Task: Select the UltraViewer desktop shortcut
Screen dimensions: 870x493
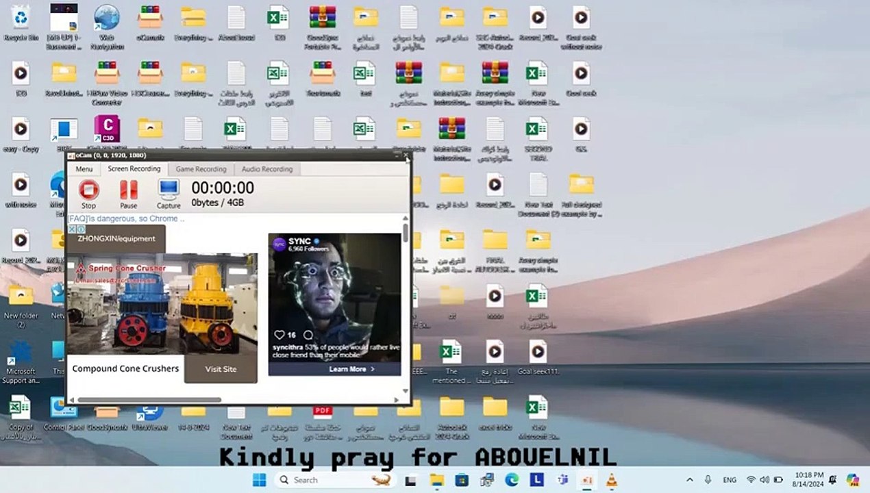Action: click(x=149, y=415)
